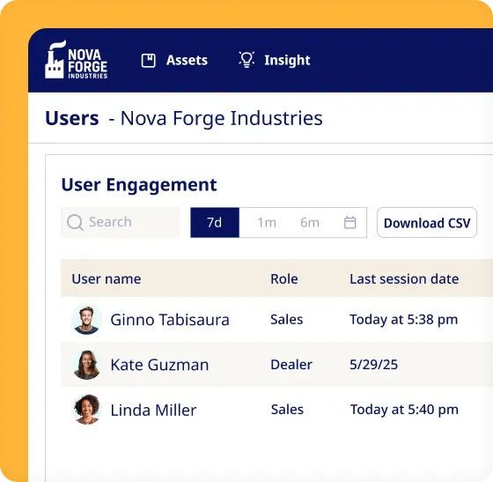Open Linda Miller user name
Screen dimensions: 493x482
(x=153, y=411)
